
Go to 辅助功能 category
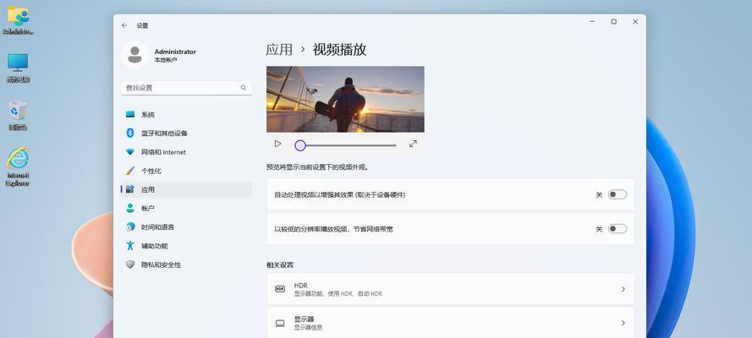[x=187, y=246]
